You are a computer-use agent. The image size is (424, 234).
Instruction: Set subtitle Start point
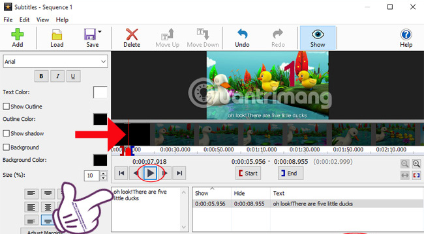[249, 174]
